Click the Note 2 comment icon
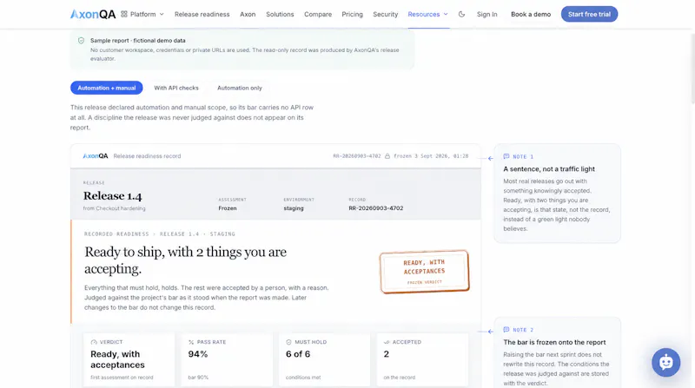Viewport: 695px width, 388px height. click(506, 330)
